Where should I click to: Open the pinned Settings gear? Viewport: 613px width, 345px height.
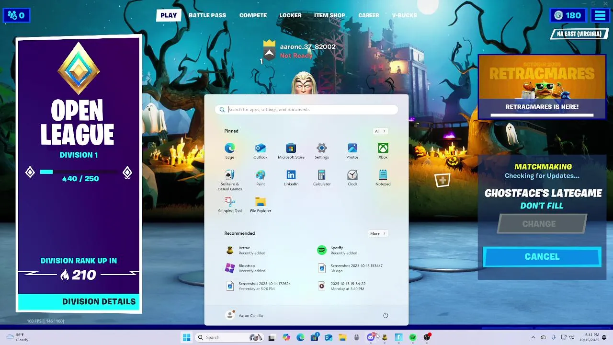point(322,150)
